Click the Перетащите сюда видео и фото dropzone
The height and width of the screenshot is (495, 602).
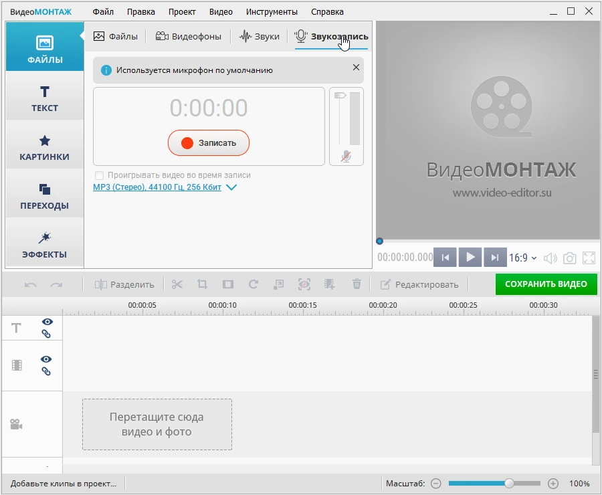point(157,424)
